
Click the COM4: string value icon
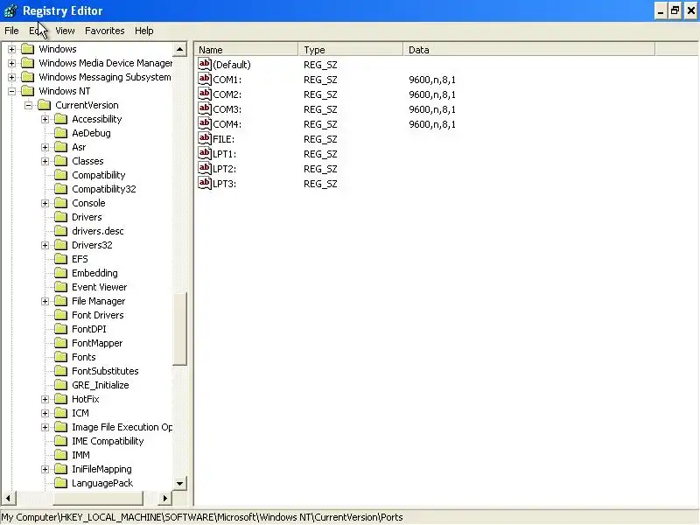pos(205,123)
